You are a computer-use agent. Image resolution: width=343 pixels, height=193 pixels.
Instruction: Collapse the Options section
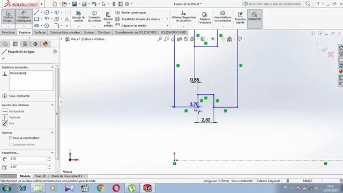(x=52, y=132)
